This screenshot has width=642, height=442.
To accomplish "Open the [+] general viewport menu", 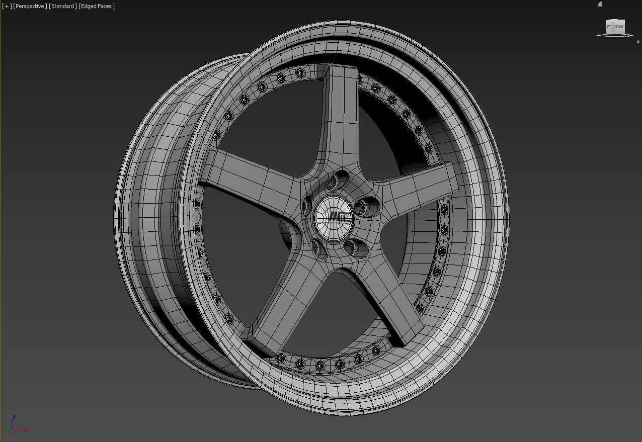I will tap(7, 6).
